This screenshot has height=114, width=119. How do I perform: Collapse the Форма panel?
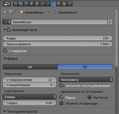pos(5,59)
